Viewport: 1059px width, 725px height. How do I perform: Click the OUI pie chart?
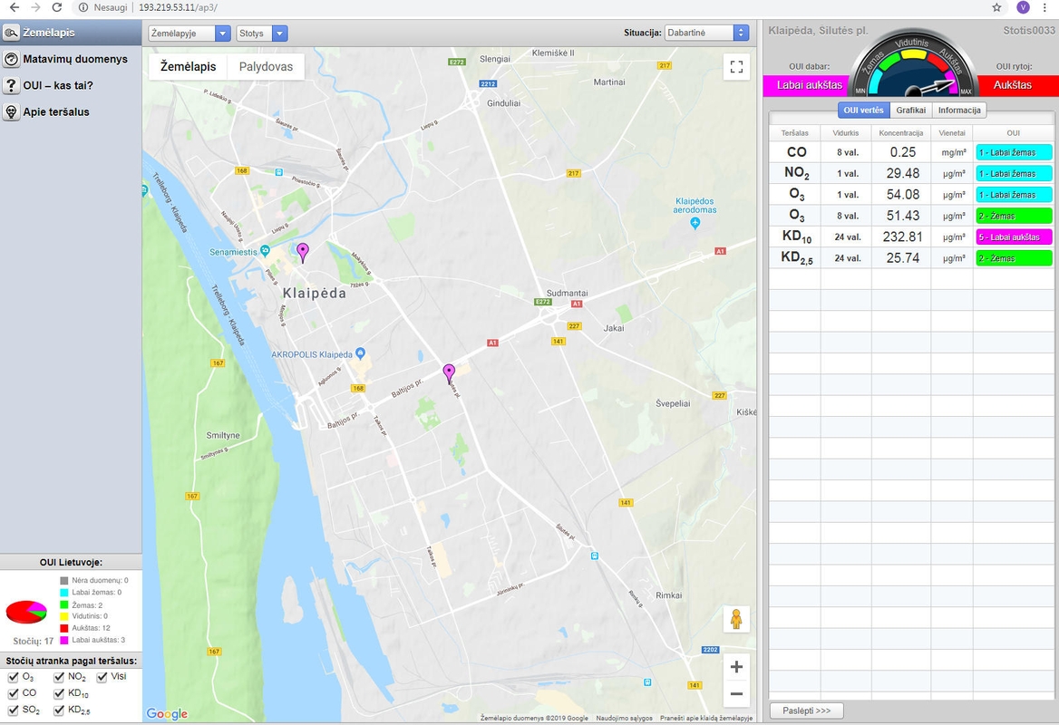tap(26, 612)
